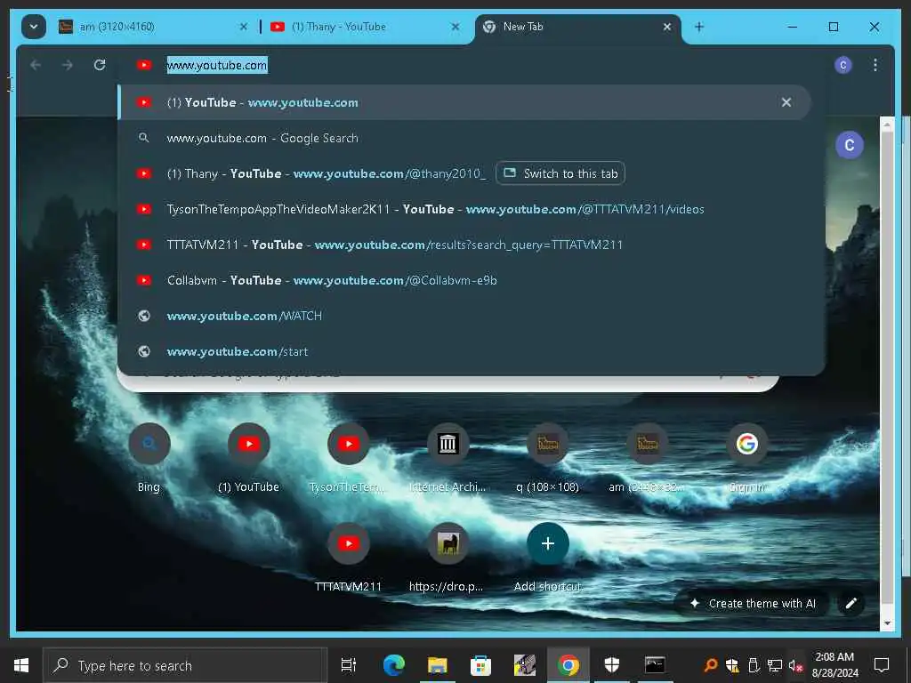Open the Command Prompt taskbar icon
This screenshot has height=683, width=911.
(x=655, y=665)
